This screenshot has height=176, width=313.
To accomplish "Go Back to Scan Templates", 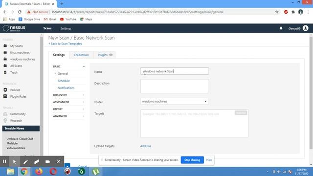I will [x=65, y=44].
